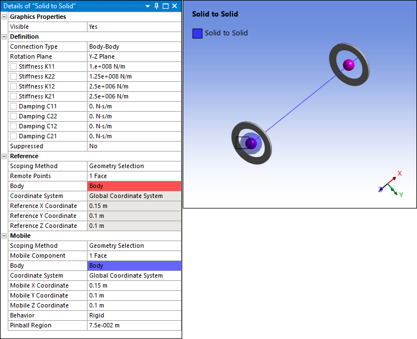Maximize the Details panel
This screenshot has height=339, width=417.
[x=166, y=6]
